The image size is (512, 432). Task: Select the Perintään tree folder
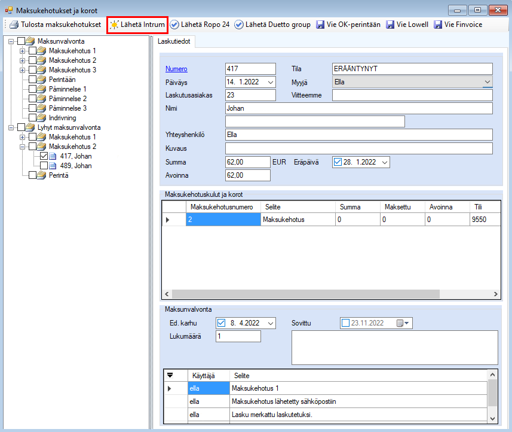click(x=62, y=80)
